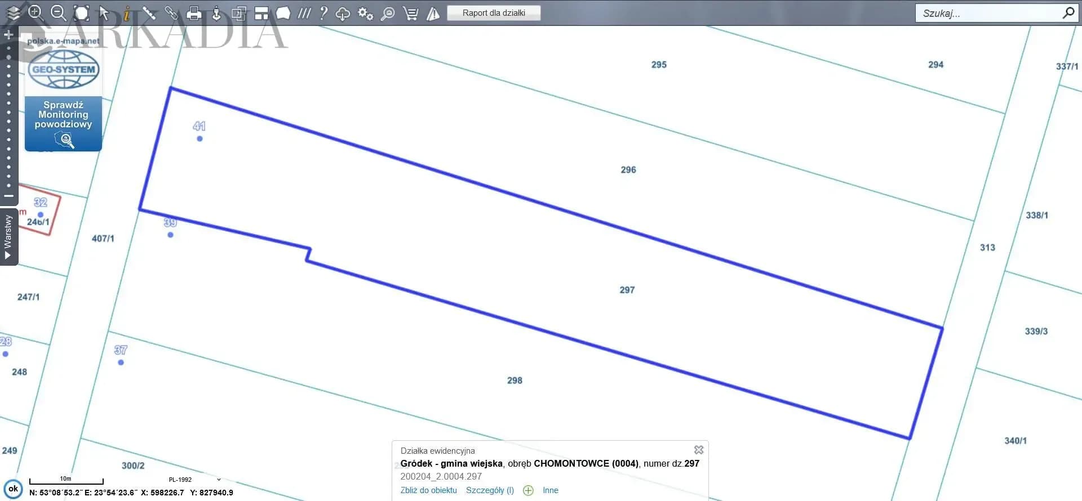Select the zoom out magnifier tool
The image size is (1082, 501).
click(58, 13)
